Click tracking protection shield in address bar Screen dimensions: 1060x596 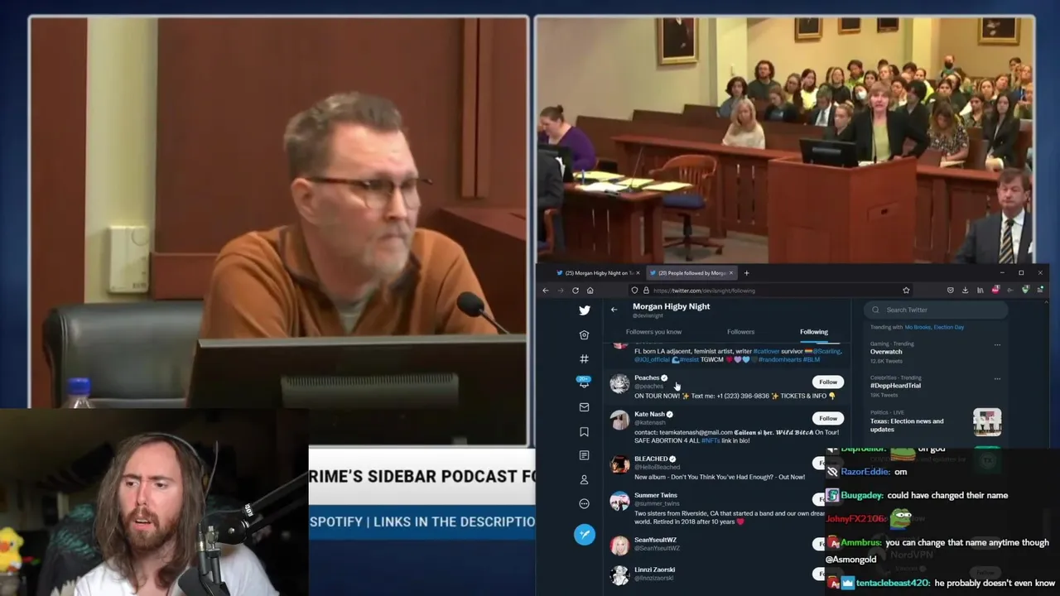pyautogui.click(x=634, y=291)
